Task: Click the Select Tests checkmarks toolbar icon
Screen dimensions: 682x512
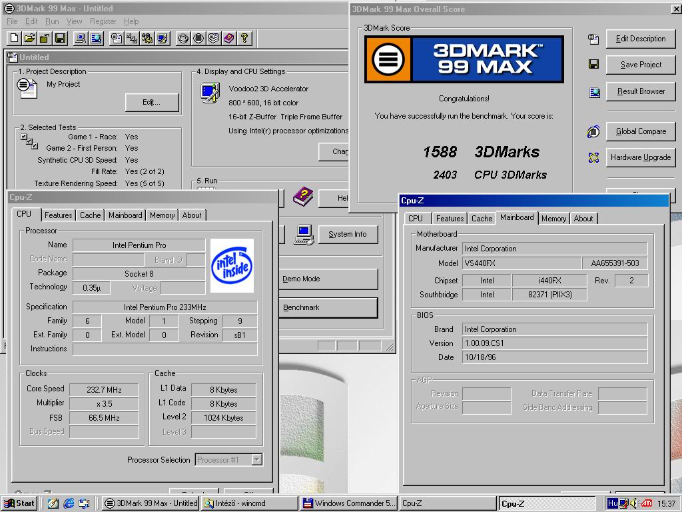Action: tap(131, 38)
